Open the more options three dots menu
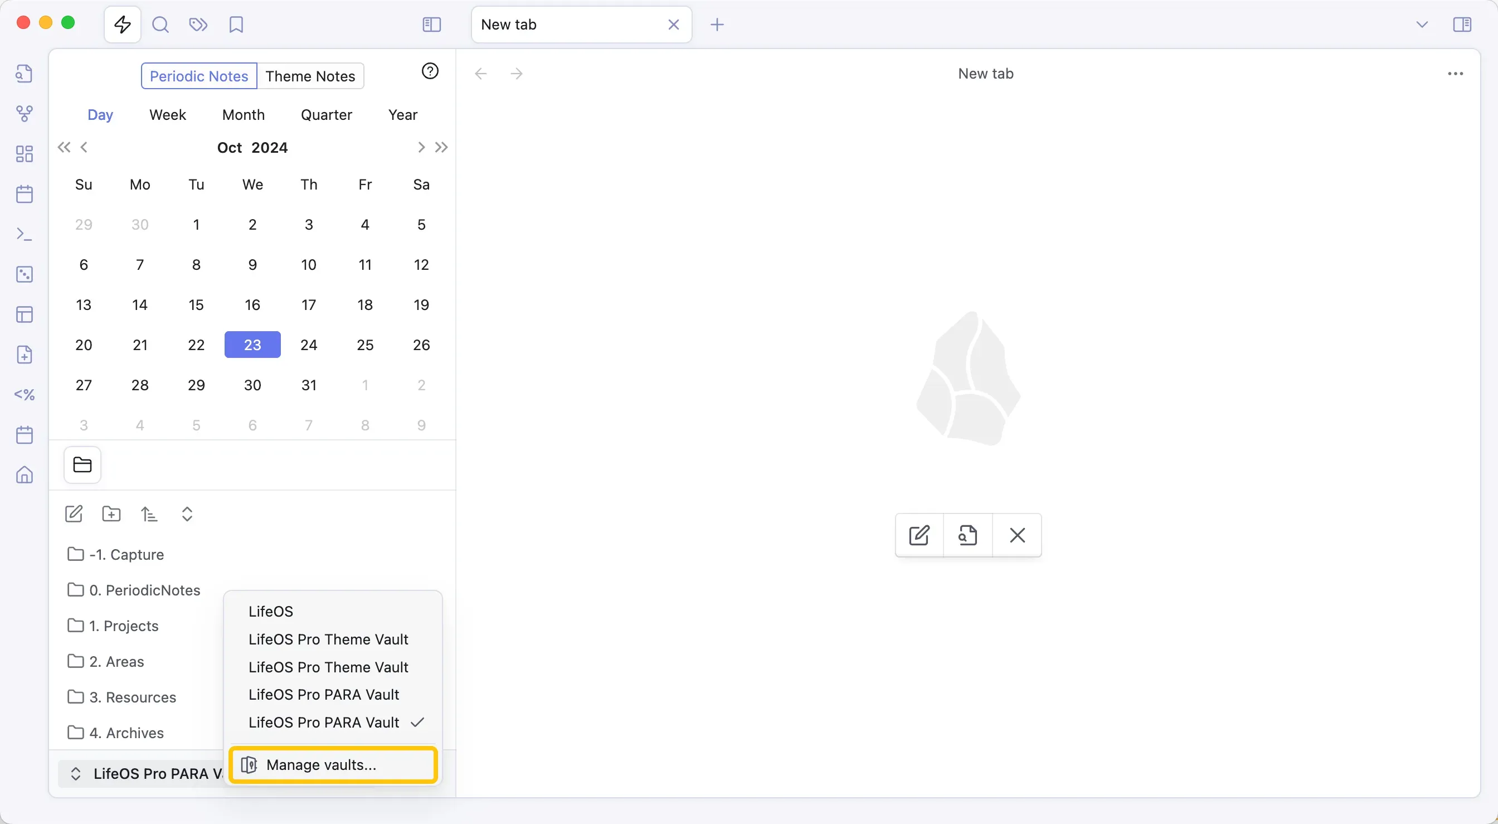 (x=1455, y=74)
